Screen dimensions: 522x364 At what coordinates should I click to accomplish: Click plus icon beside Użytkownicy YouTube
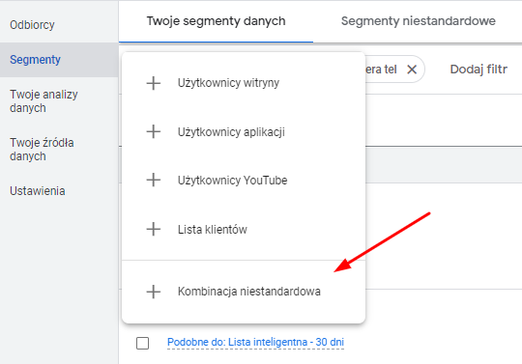154,181
